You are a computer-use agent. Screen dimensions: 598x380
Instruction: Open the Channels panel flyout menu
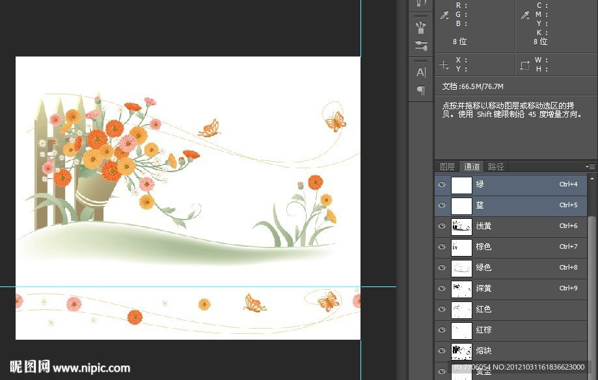point(590,167)
